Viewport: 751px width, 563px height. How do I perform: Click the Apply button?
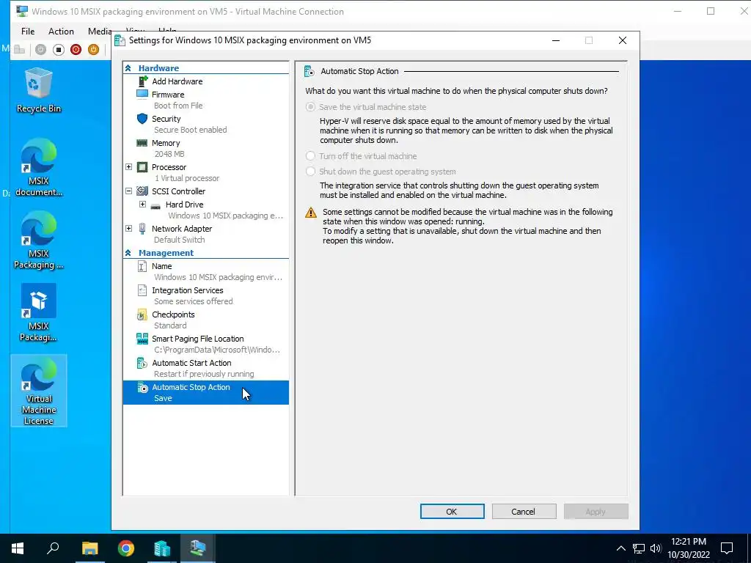click(596, 511)
